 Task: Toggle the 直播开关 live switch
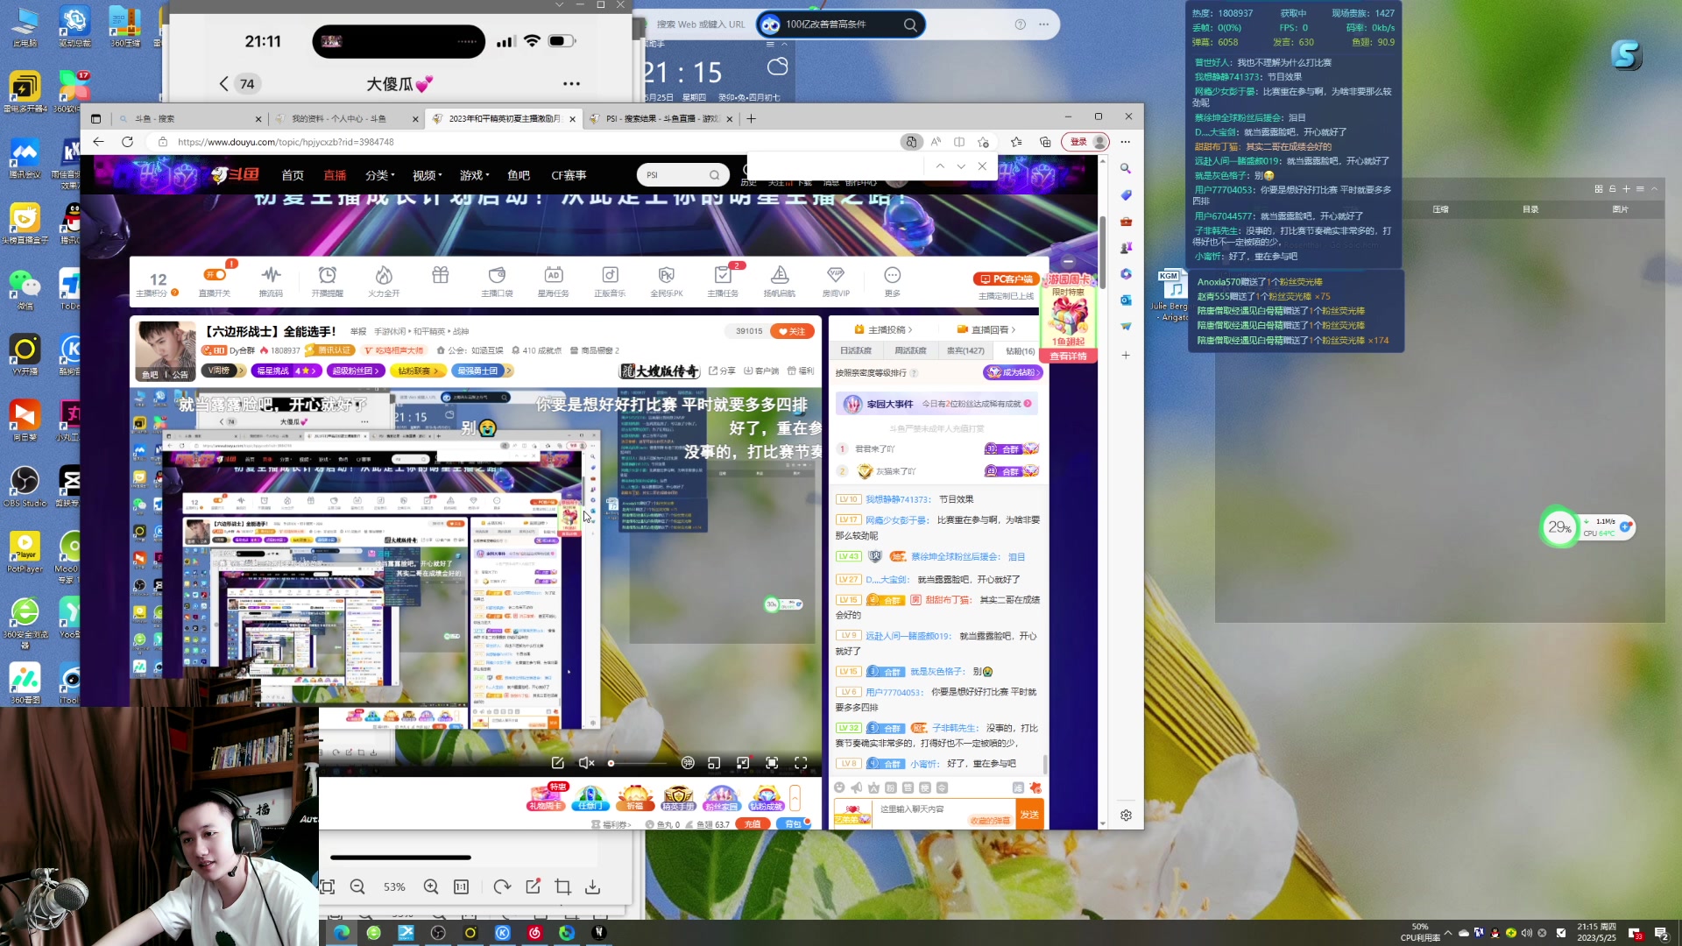pyautogui.click(x=215, y=275)
